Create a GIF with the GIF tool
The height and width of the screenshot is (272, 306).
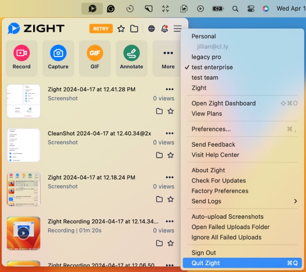coord(95,58)
